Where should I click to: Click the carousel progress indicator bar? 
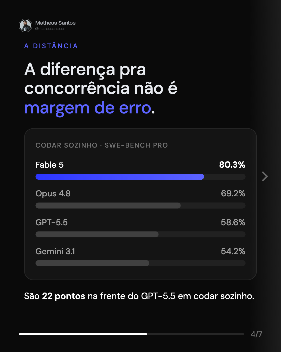(131, 334)
